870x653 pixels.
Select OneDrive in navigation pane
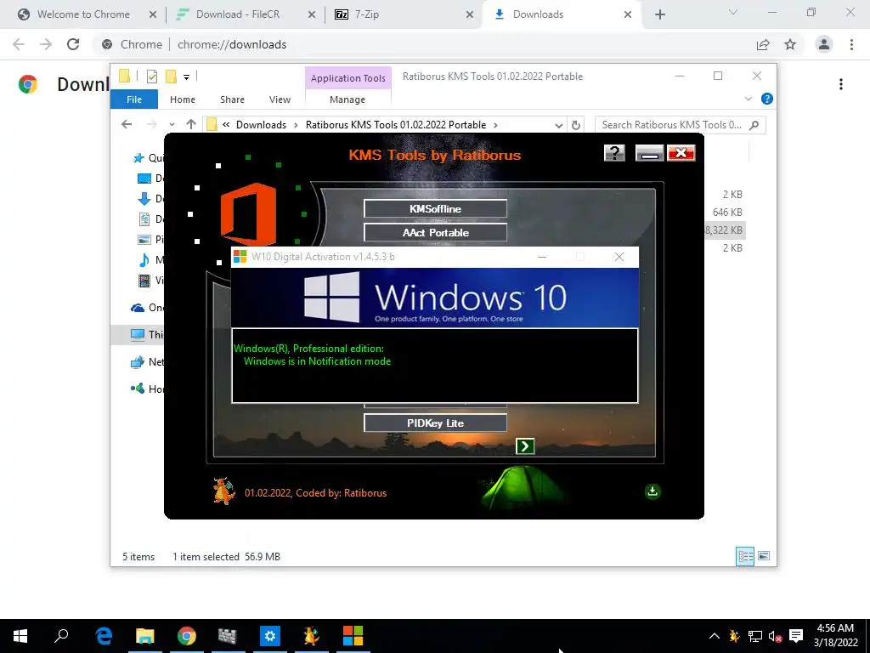(x=148, y=308)
